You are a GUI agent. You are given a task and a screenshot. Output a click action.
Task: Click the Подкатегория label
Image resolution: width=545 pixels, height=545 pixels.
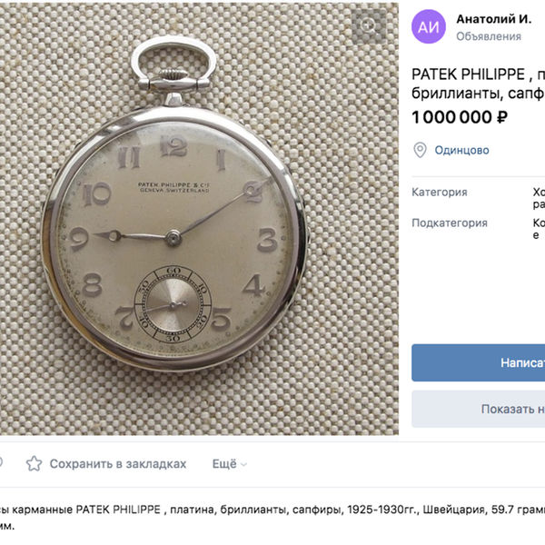pos(450,223)
